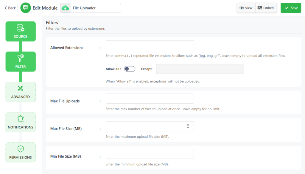Click the Source database icon
Viewport: 305px width, 174px height.
pos(21,28)
